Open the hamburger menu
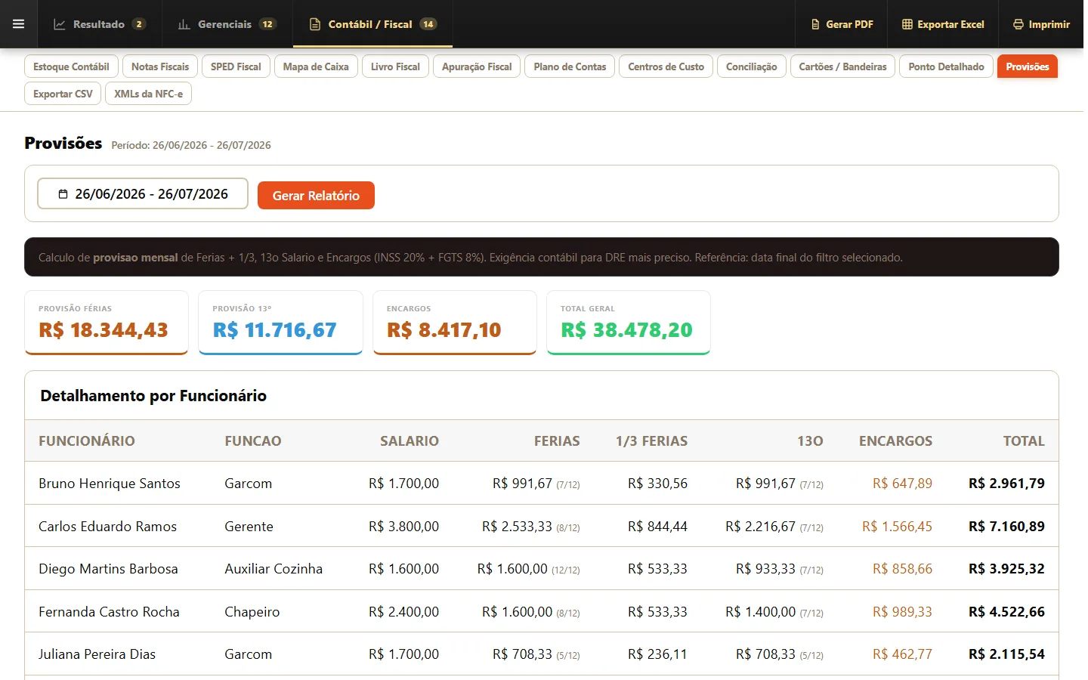Viewport: 1088px width, 680px height. coord(19,24)
